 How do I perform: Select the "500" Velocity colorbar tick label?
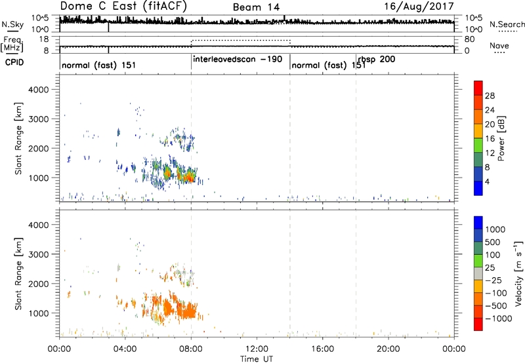[493, 242]
